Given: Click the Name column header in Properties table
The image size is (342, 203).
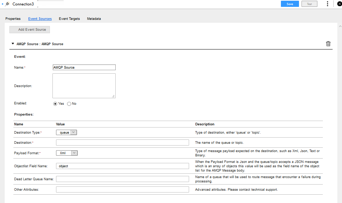Looking at the screenshot, I should pos(18,124).
